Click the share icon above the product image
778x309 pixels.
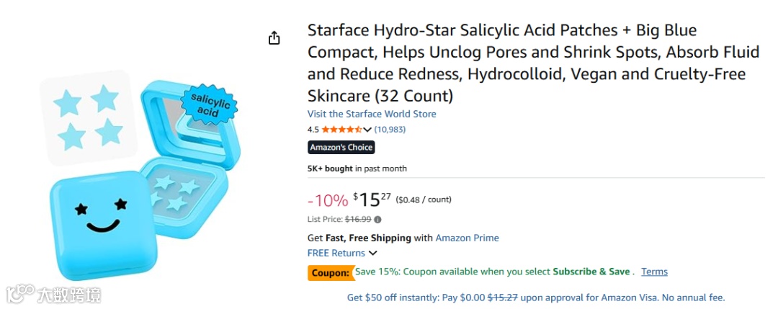click(x=274, y=38)
